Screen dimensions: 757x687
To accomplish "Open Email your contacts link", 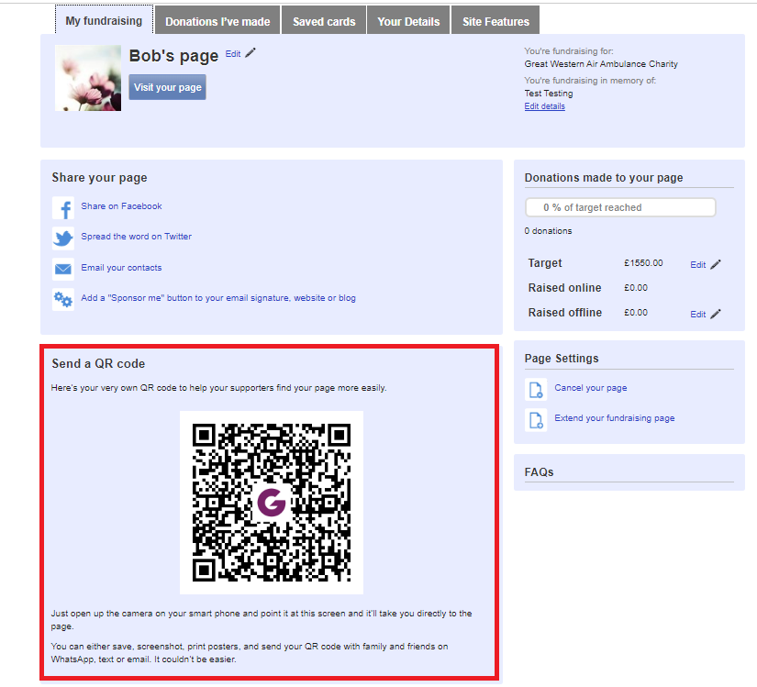I will point(121,268).
